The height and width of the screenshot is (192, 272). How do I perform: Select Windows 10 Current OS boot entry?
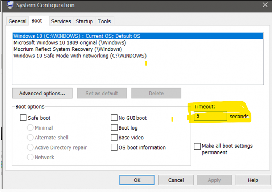tap(138, 36)
